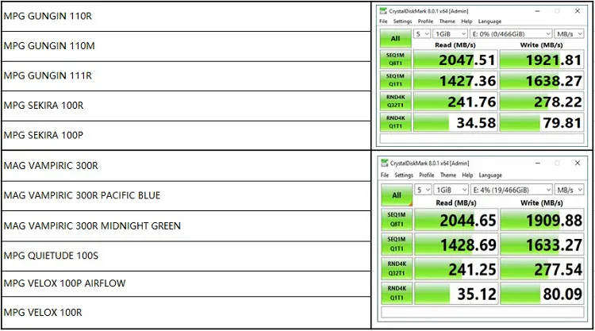Click the write result 1638.27

(542, 80)
